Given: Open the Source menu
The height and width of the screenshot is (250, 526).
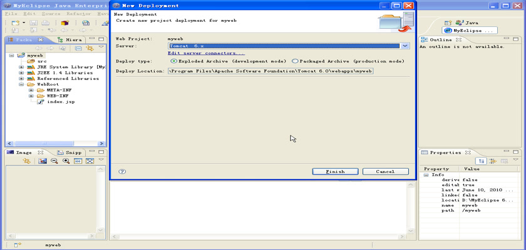Looking at the screenshot, I should click(51, 14).
